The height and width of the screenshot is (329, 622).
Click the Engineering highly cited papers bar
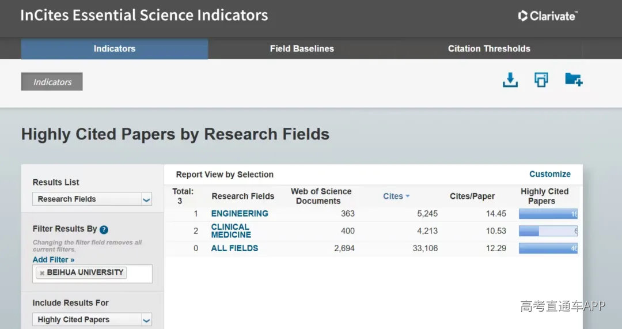point(548,214)
